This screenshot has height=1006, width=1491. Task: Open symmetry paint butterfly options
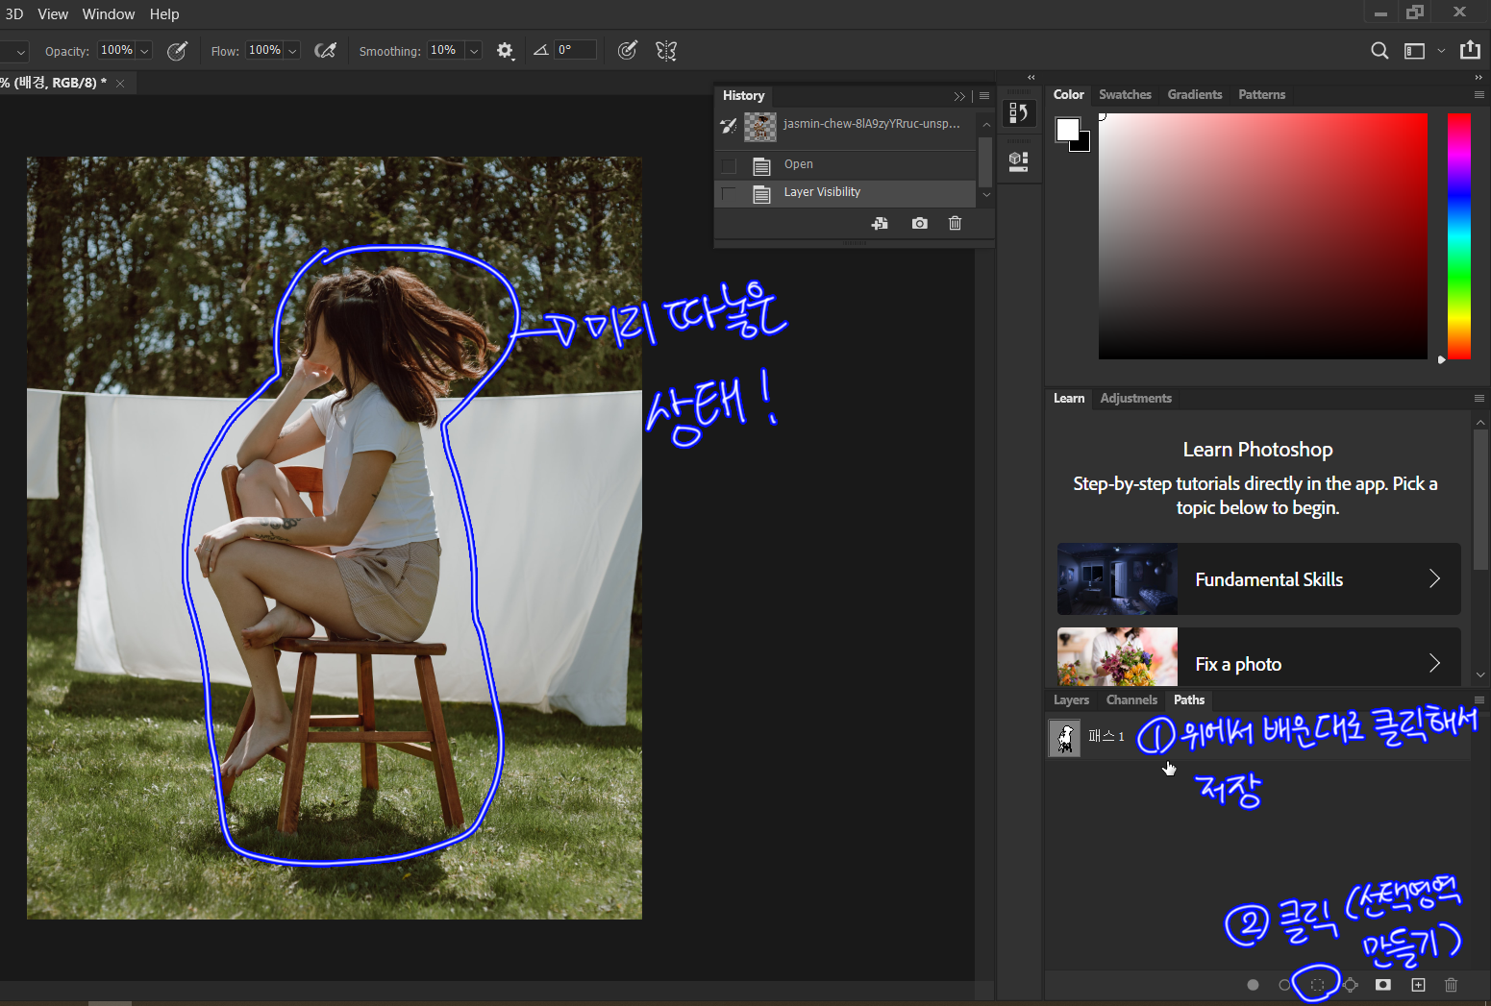[666, 51]
